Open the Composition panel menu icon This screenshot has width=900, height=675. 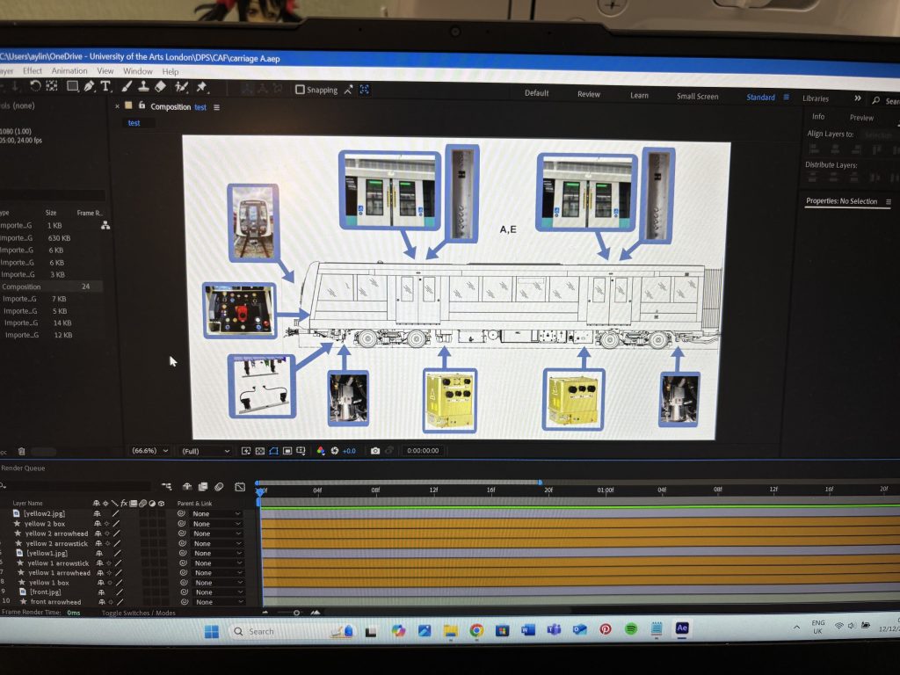[216, 107]
